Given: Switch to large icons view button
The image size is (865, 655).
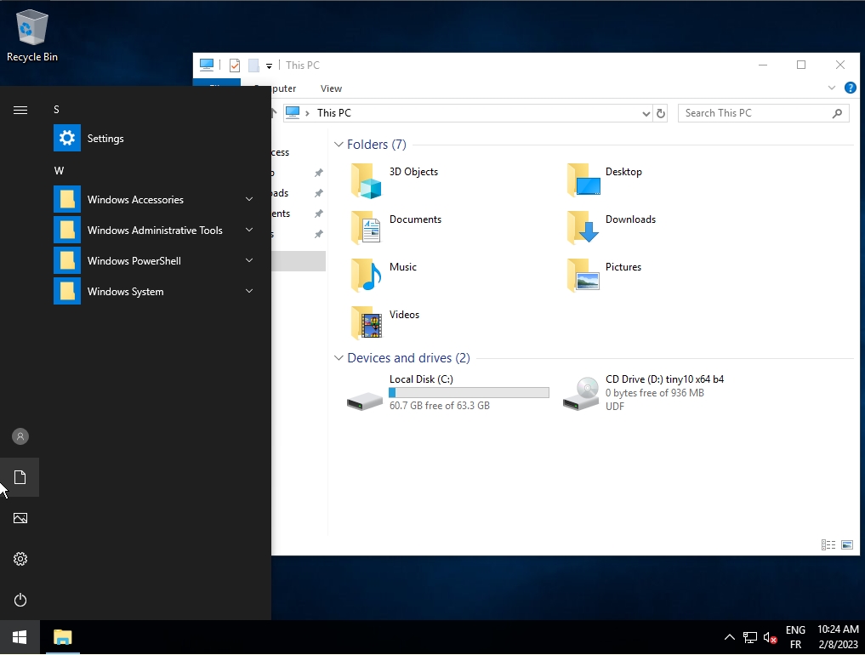Looking at the screenshot, I should 847,545.
